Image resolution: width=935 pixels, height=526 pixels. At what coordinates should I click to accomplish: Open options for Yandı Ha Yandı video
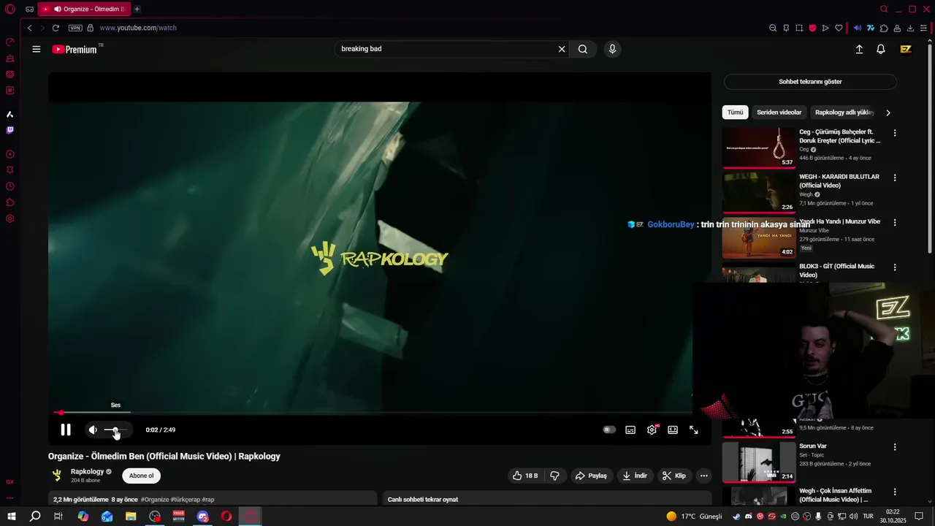point(895,222)
